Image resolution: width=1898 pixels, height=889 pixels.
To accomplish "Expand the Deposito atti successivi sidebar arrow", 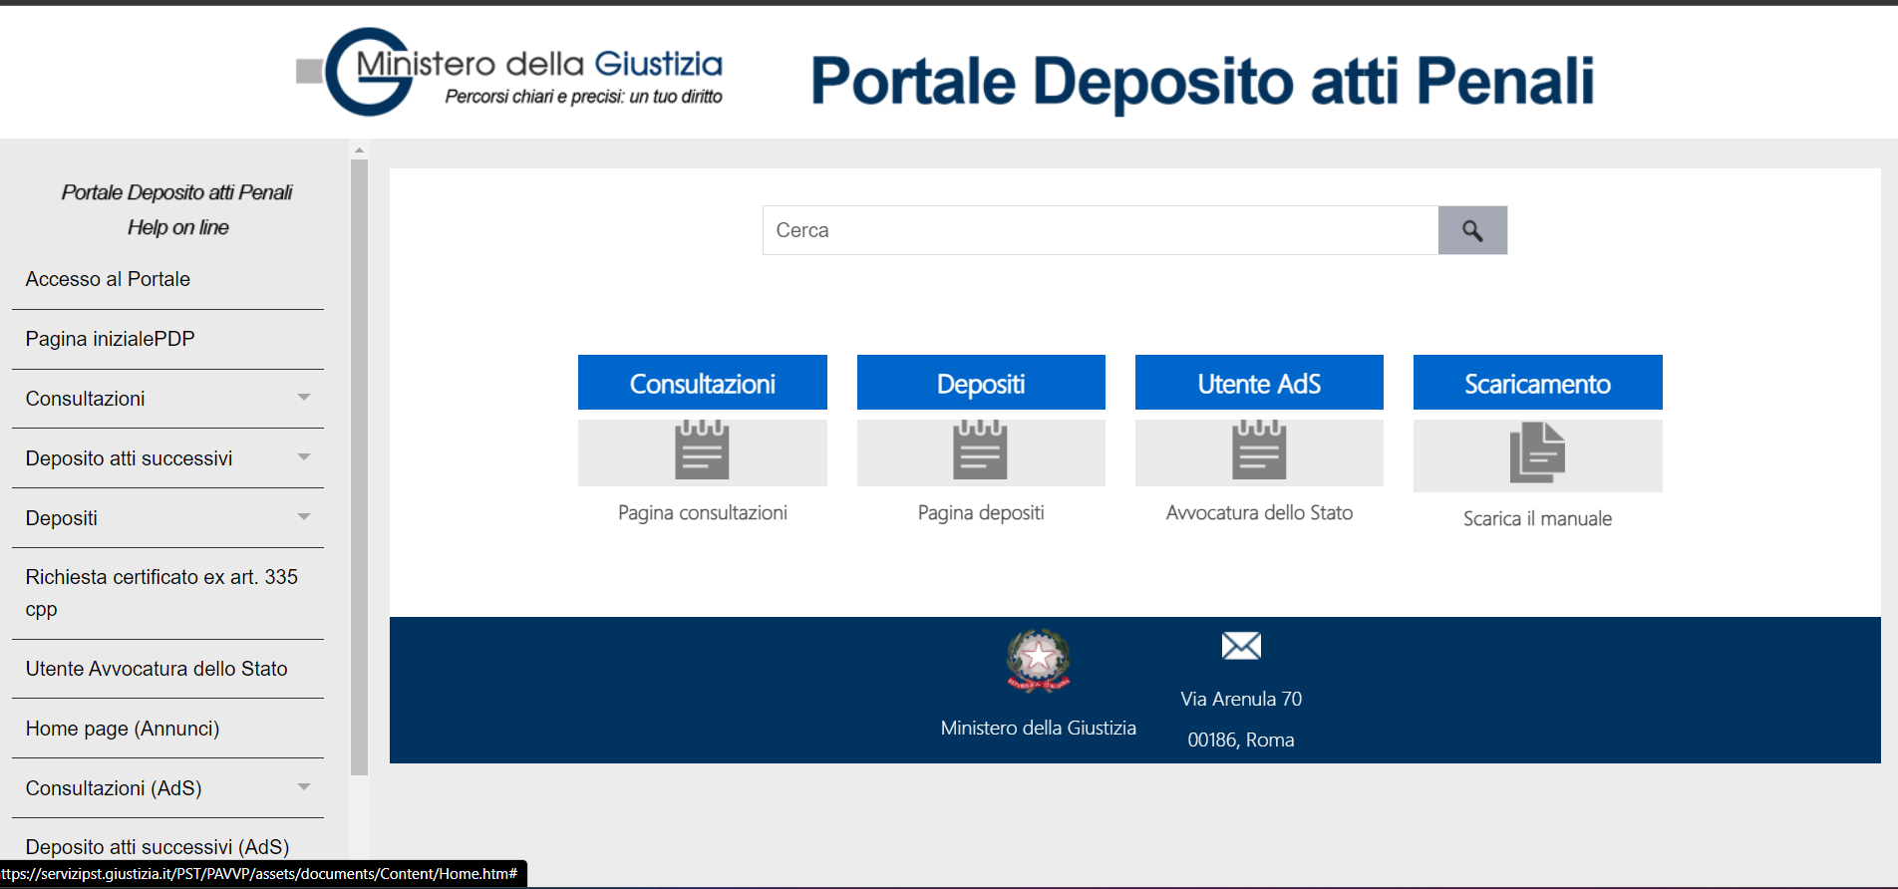I will click(x=304, y=457).
